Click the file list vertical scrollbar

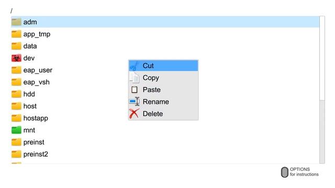click(x=322, y=89)
